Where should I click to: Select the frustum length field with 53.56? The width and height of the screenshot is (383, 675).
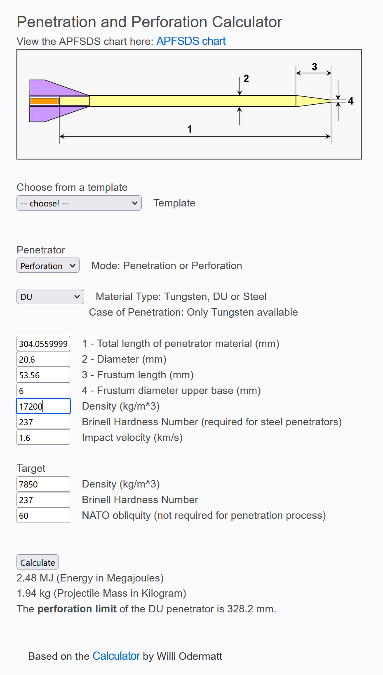tap(43, 375)
